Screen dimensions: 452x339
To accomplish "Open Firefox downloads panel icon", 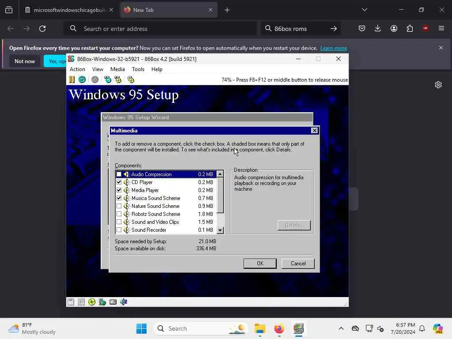I will [x=378, y=28].
